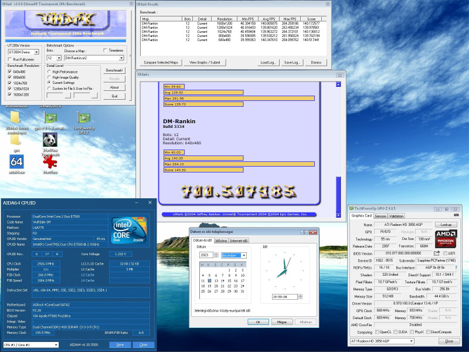Click the analog clock face
This screenshot has width=469, height=352.
284,270
